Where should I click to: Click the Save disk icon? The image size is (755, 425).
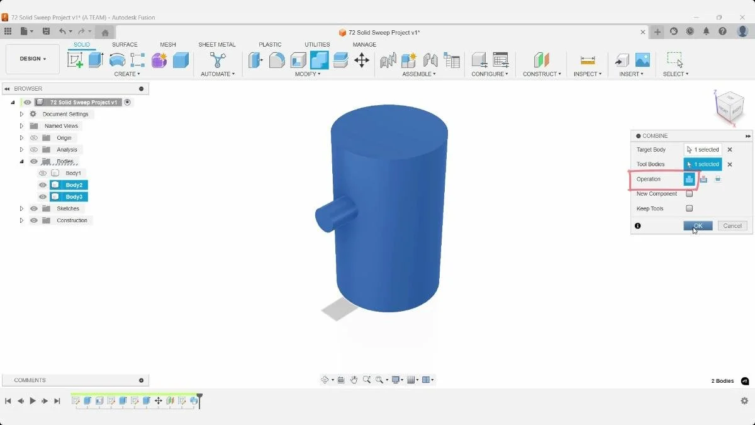tap(46, 31)
